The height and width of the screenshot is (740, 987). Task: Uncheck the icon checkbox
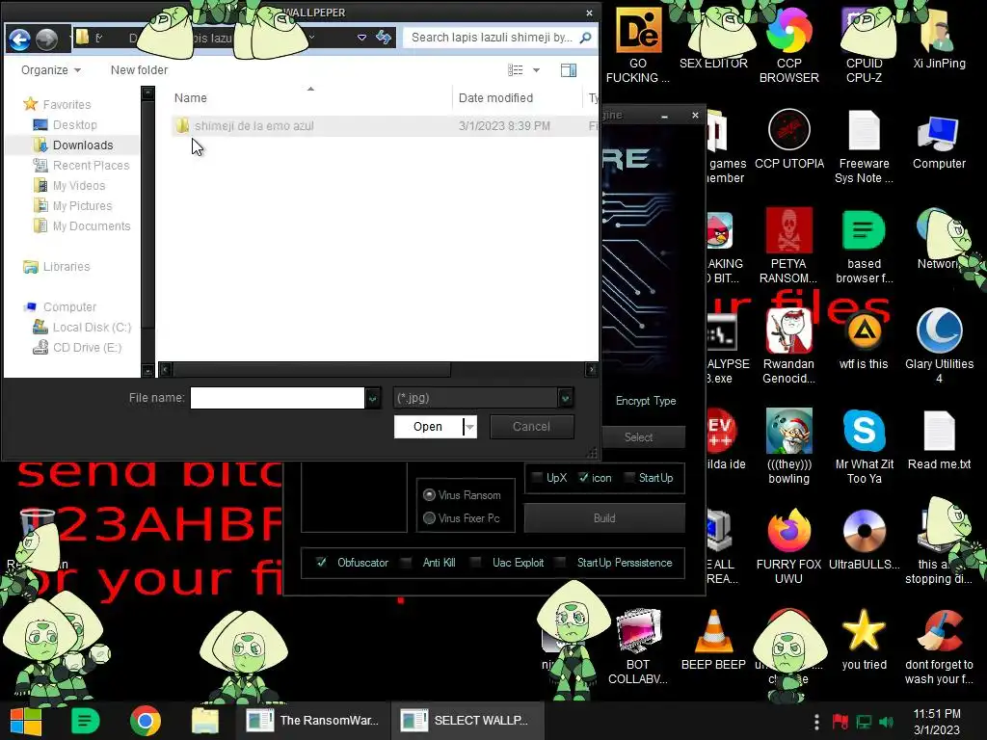pyautogui.click(x=583, y=478)
